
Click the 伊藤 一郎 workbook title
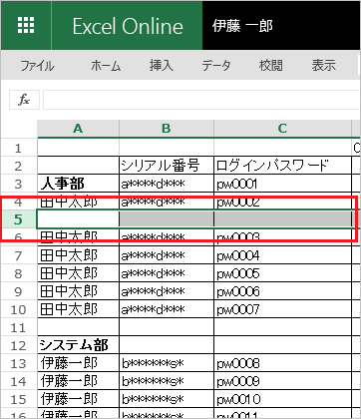[x=242, y=26]
